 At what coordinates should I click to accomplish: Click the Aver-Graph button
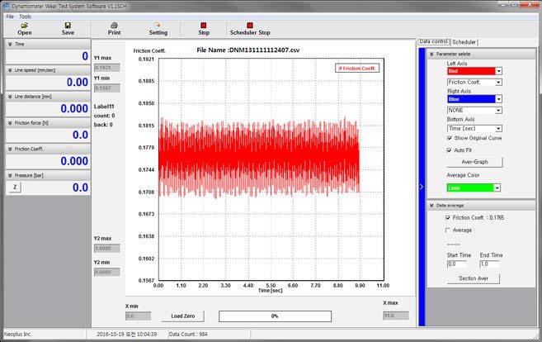click(474, 162)
